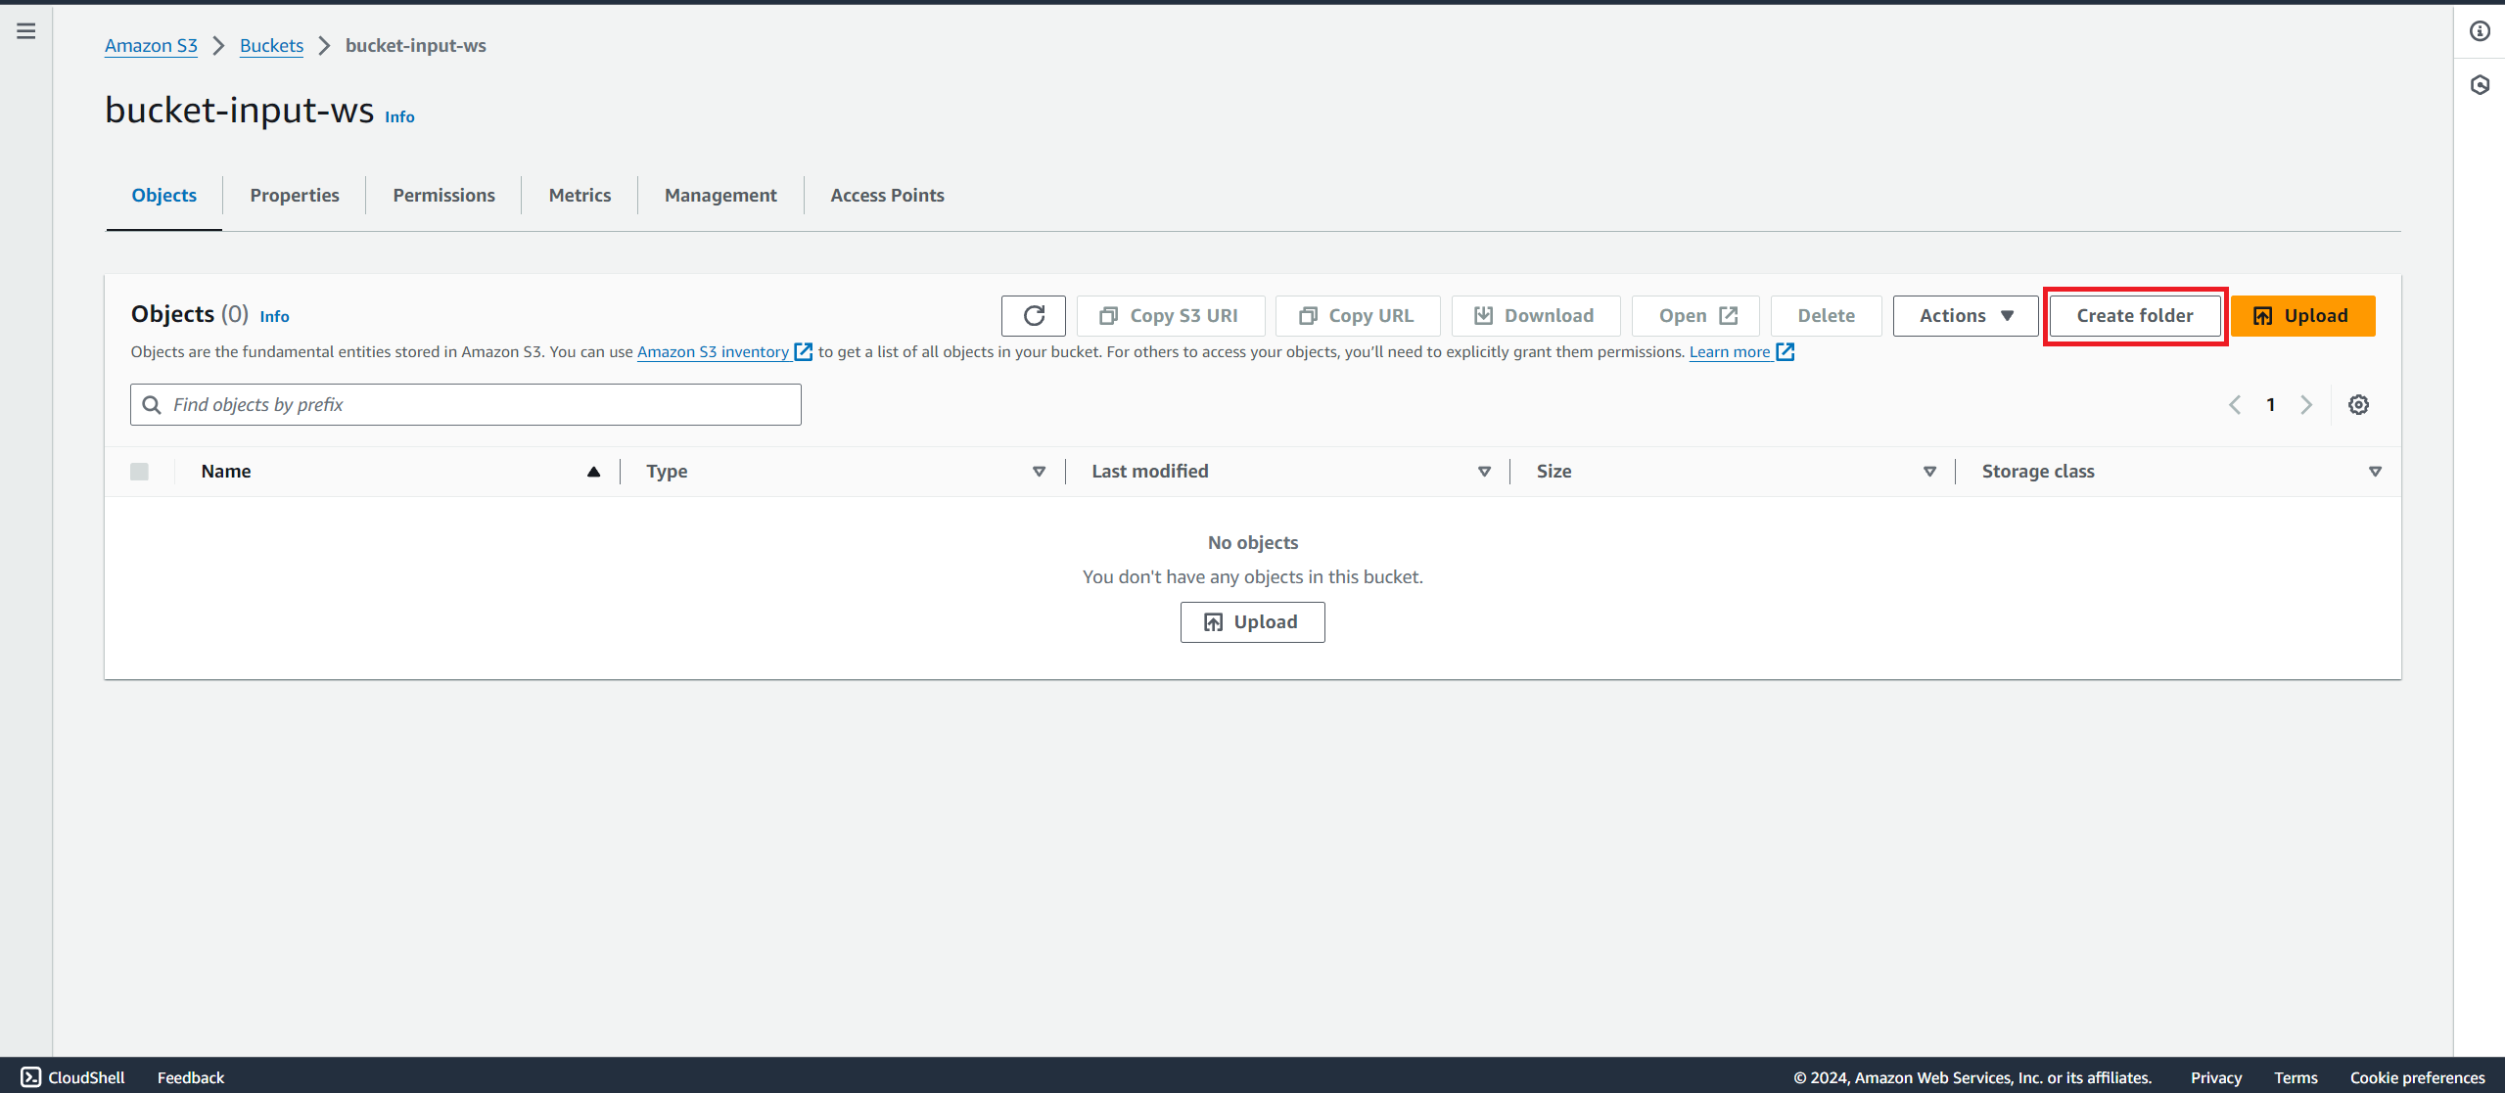Viewport: 2505px width, 1093px height.
Task: Expand the Actions dropdown
Action: pos(1966,316)
